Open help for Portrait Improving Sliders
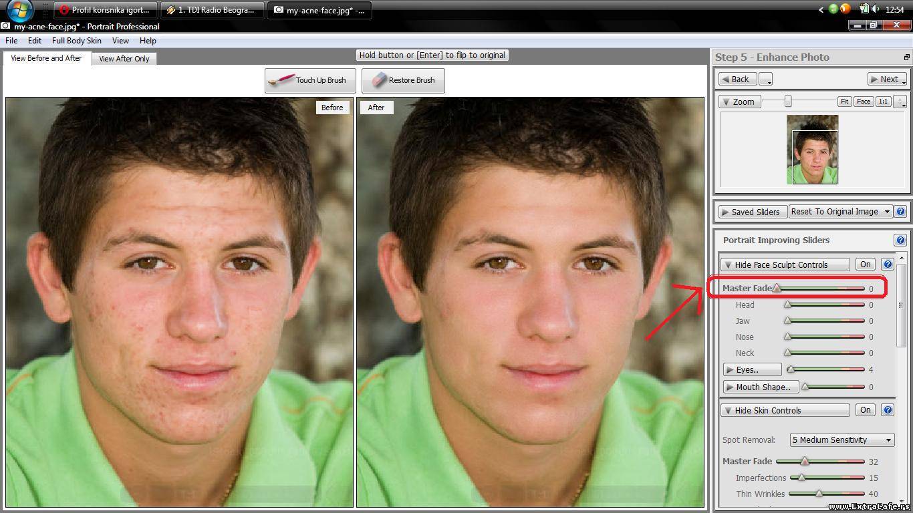This screenshot has height=513, width=913. pyautogui.click(x=900, y=240)
